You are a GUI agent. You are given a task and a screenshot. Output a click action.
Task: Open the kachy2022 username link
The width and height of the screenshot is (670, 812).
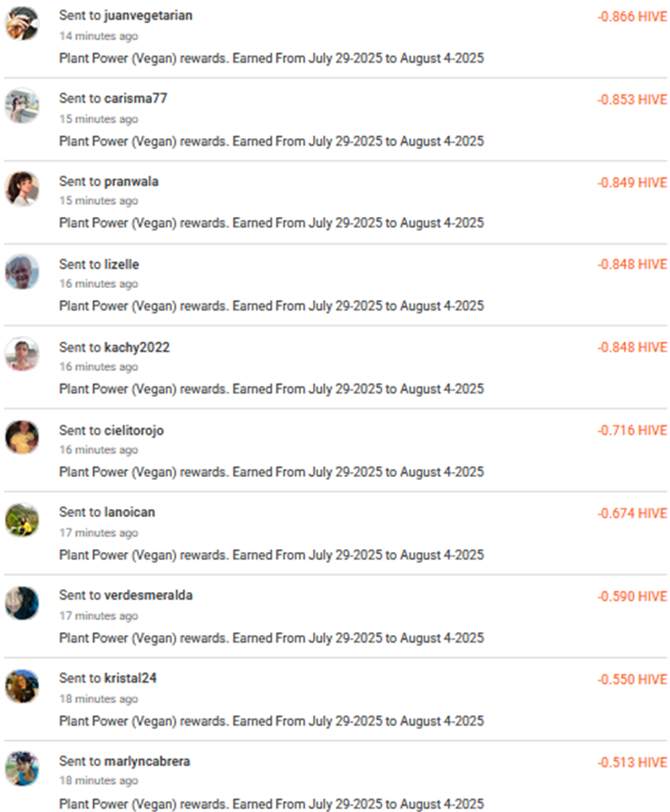click(x=137, y=348)
